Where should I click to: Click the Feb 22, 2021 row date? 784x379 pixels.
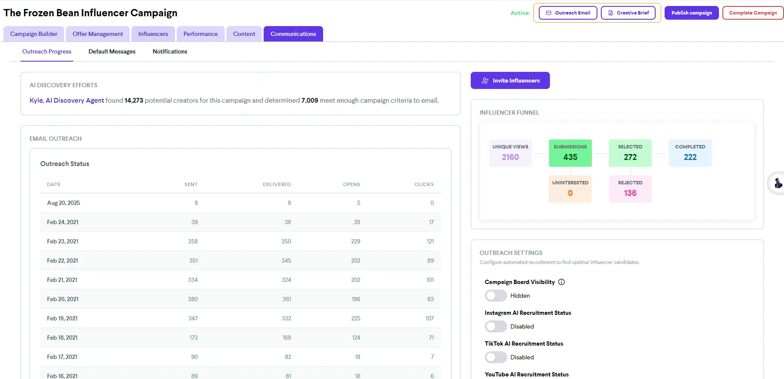(62, 261)
